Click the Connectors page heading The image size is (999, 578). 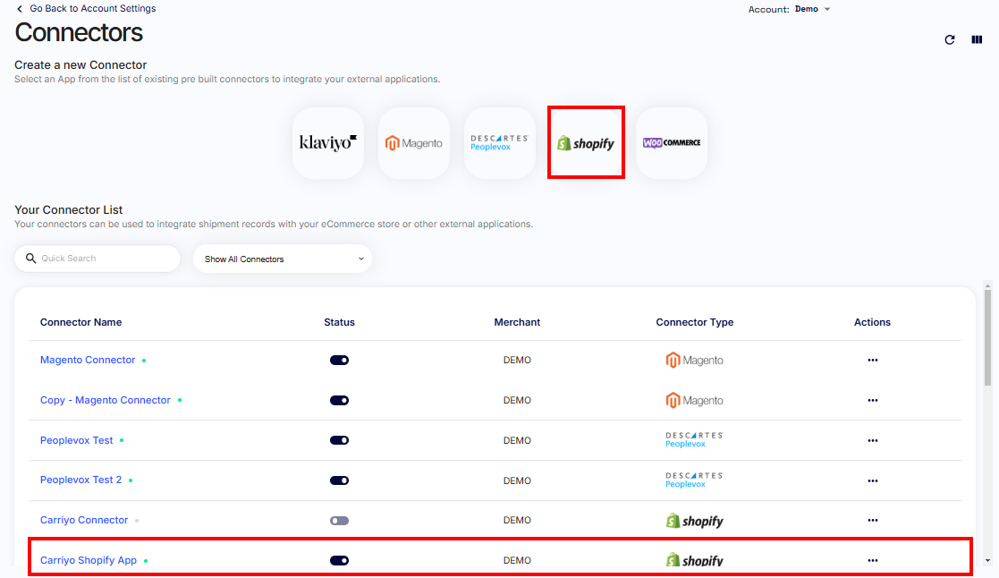coord(79,32)
